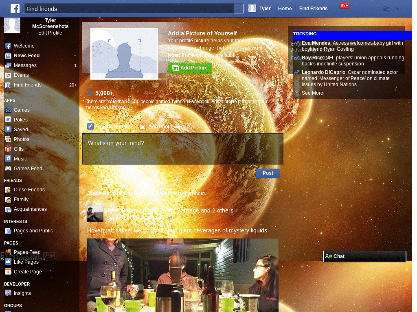Open the Family list icon
The width and height of the screenshot is (417, 312).
[8, 199]
